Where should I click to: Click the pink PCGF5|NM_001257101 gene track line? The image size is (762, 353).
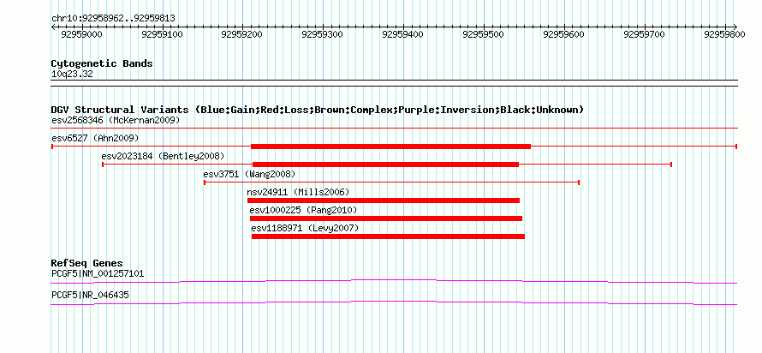tap(394, 281)
